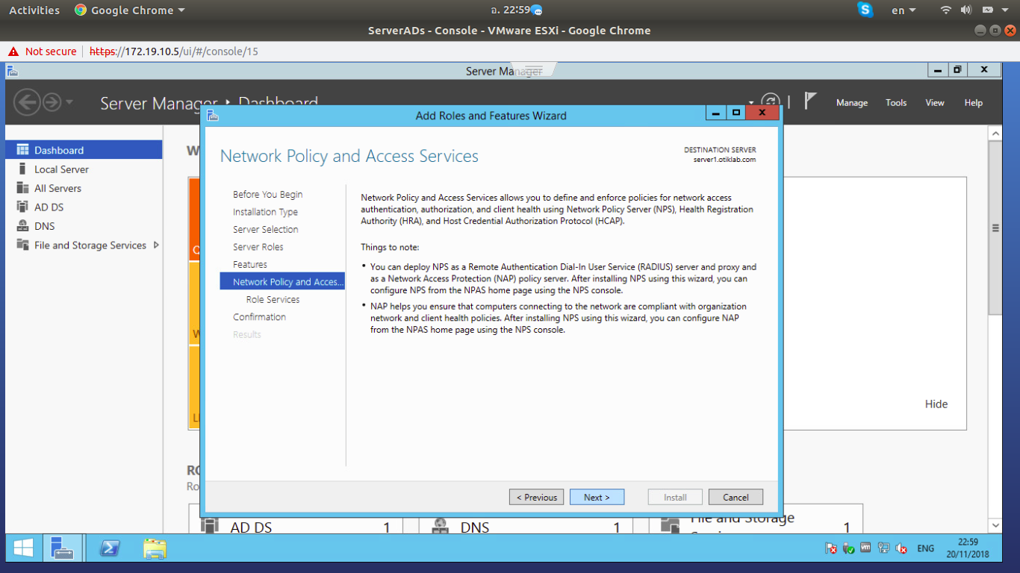This screenshot has height=573, width=1020.
Task: Open File Explorer from the taskbar
Action: [x=155, y=548]
